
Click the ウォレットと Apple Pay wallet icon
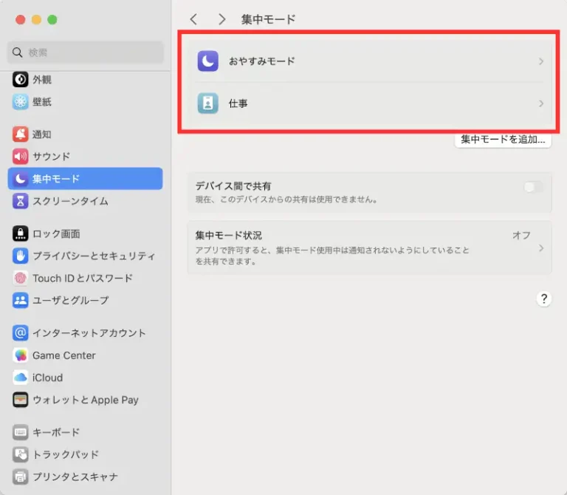[x=20, y=400]
